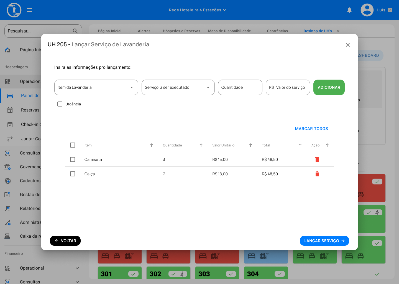The width and height of the screenshot is (399, 284).
Task: Open the notifications bell
Action: tap(349, 10)
